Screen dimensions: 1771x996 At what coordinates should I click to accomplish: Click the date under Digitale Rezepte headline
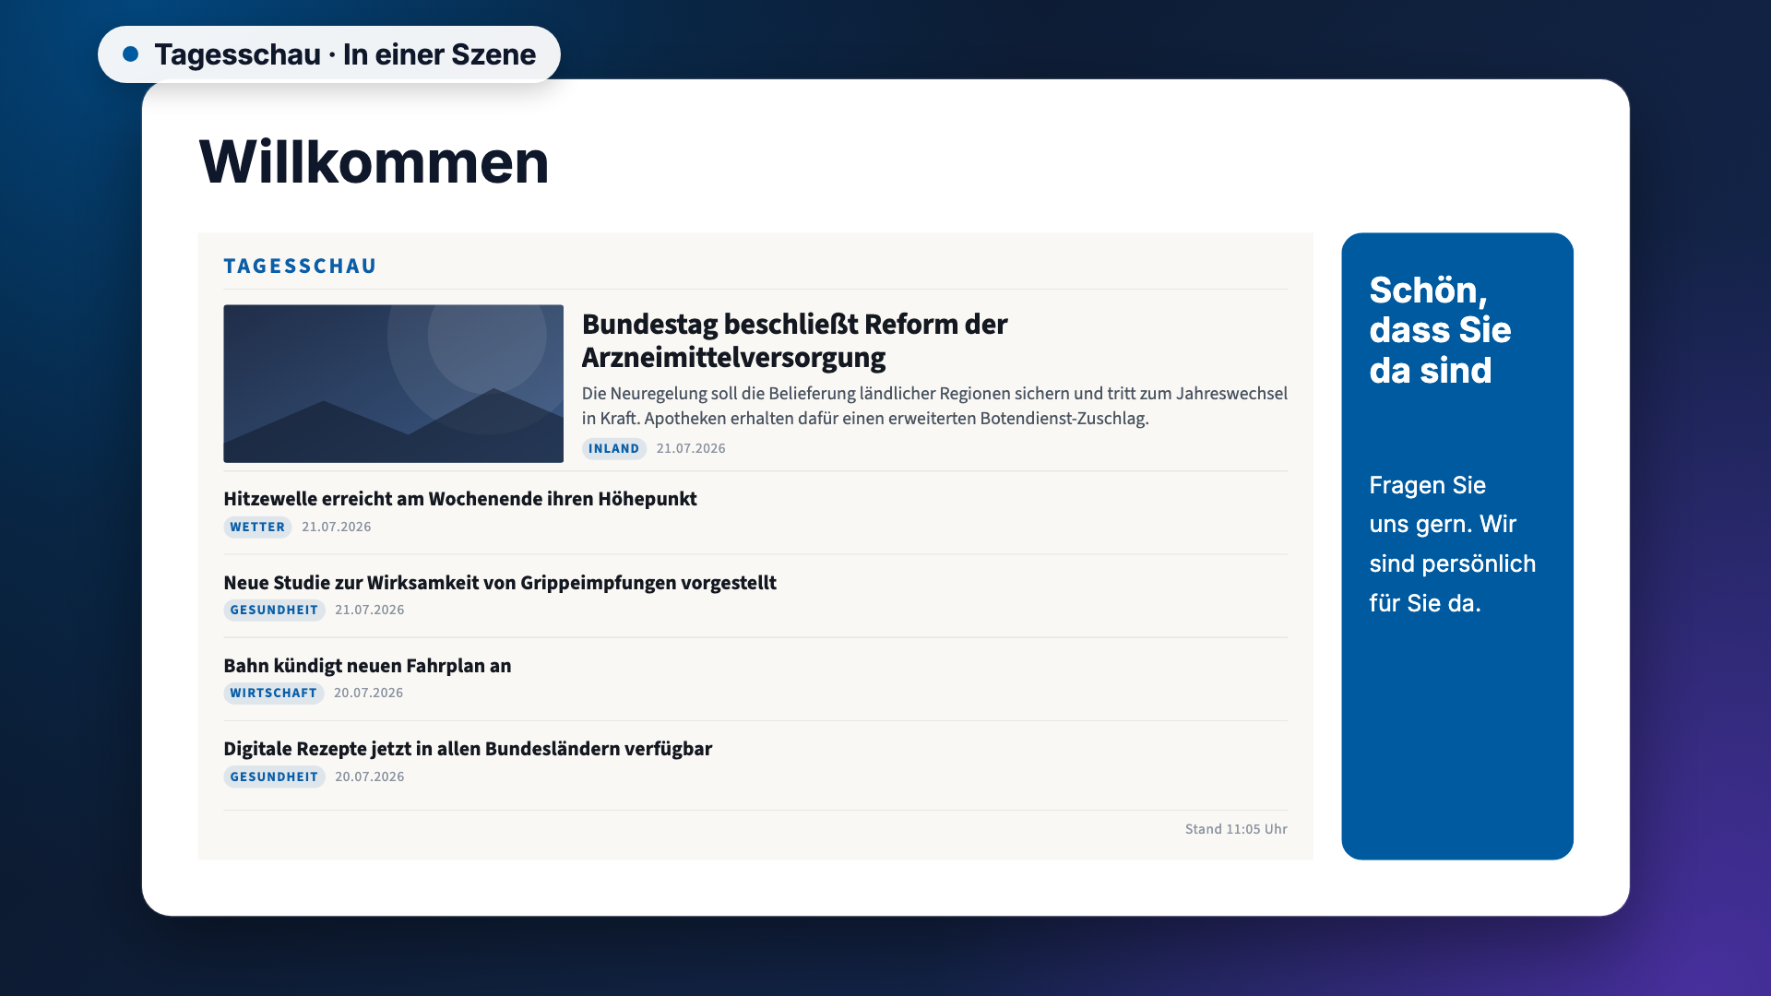click(x=370, y=777)
